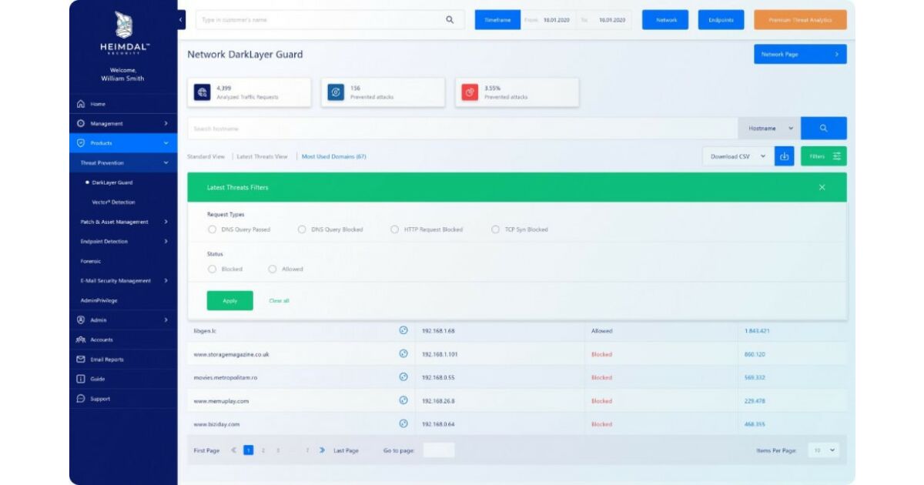Open the Download CSV dropdown
Viewport: 924px width, 485px height.
point(738,156)
